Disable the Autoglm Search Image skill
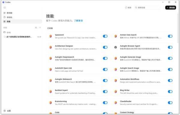Screen dimensions: 180x115 click(x=170, y=69)
